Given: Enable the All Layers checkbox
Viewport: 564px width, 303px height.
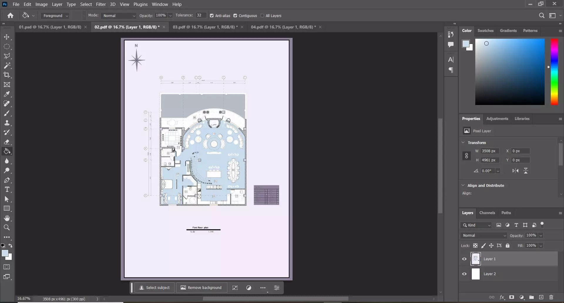Looking at the screenshot, I should click(262, 16).
